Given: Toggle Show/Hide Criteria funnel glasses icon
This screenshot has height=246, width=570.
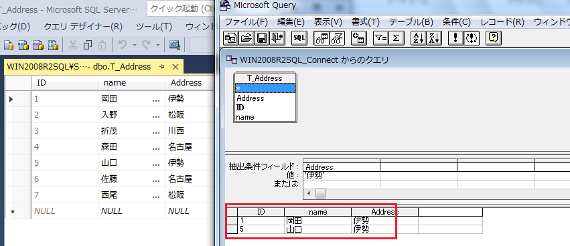Looking at the screenshot, I should 337,37.
